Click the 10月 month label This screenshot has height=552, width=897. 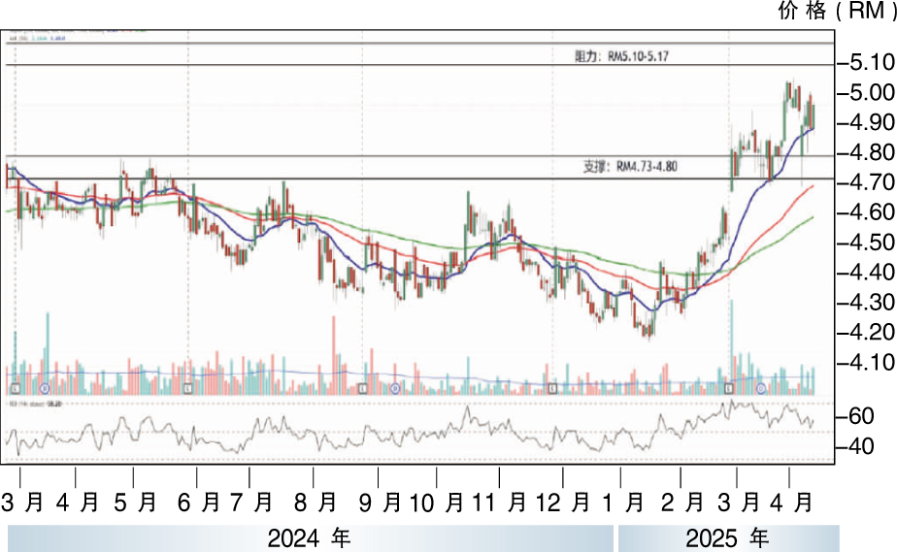pyautogui.click(x=438, y=503)
